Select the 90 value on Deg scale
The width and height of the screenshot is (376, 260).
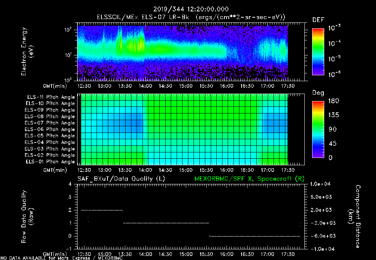333,129
